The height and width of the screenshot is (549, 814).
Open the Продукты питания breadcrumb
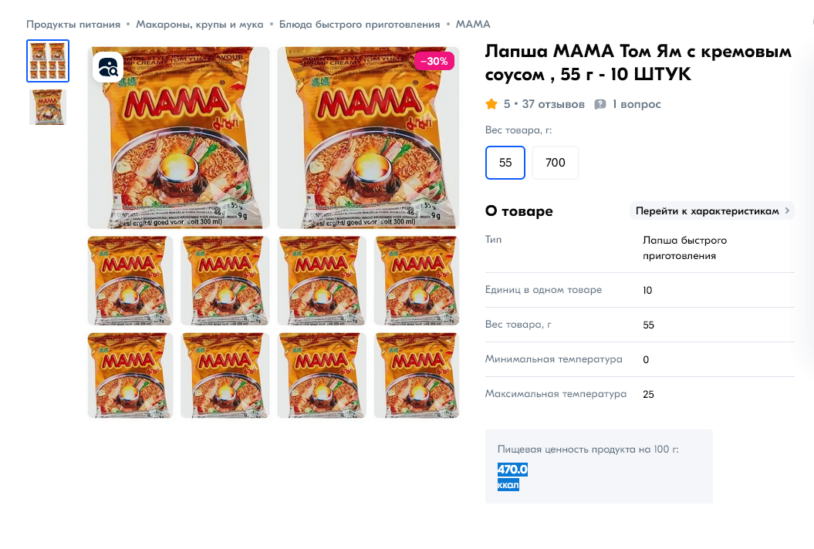[x=73, y=25]
